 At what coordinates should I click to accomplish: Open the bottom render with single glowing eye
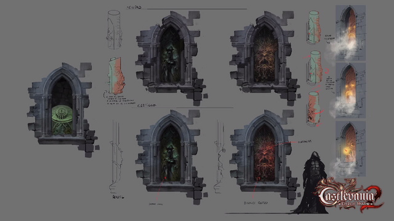click(350, 149)
